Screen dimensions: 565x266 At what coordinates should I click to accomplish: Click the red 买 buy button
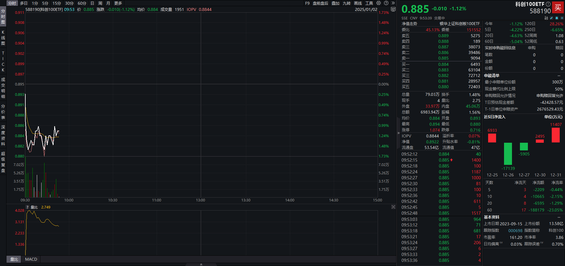(x=558, y=8)
